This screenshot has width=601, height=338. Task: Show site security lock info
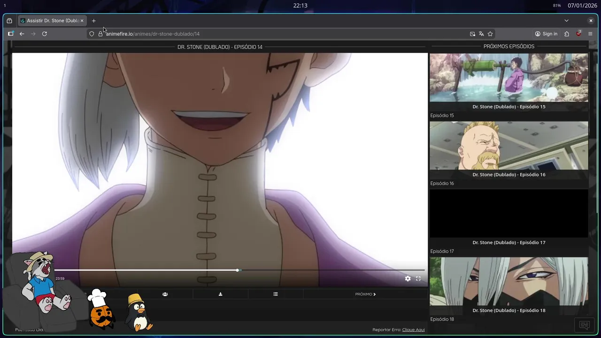[100, 34]
